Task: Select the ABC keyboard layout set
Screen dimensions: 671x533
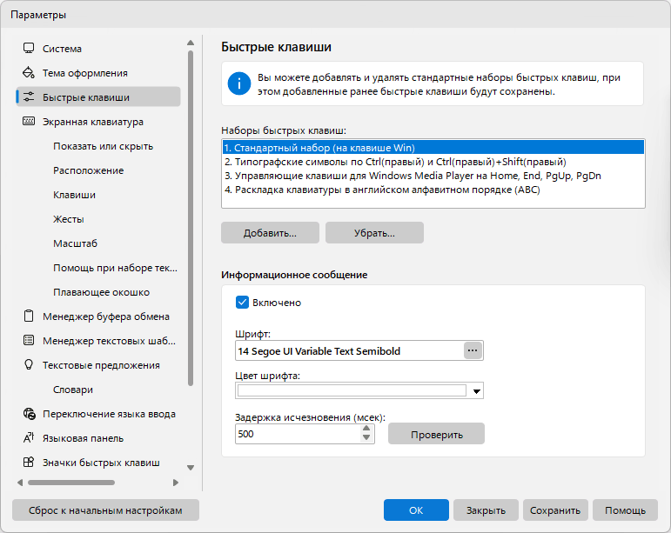Action: coord(433,190)
